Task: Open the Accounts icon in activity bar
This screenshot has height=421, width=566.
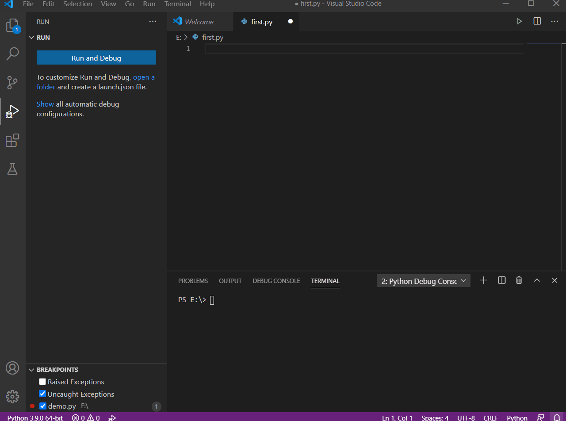Action: click(x=12, y=368)
